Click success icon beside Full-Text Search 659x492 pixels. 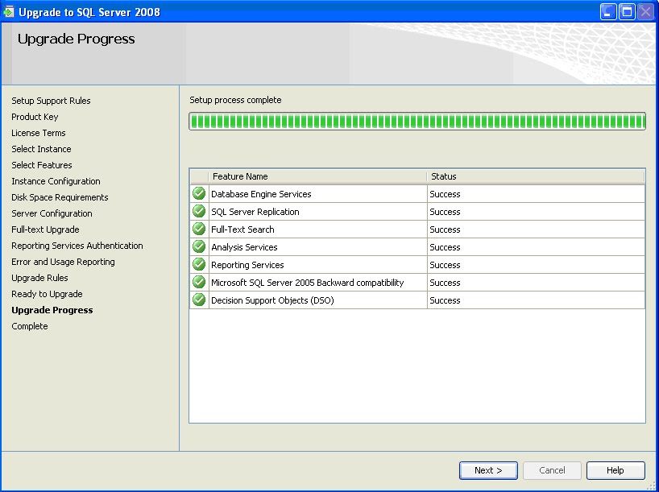(x=198, y=229)
